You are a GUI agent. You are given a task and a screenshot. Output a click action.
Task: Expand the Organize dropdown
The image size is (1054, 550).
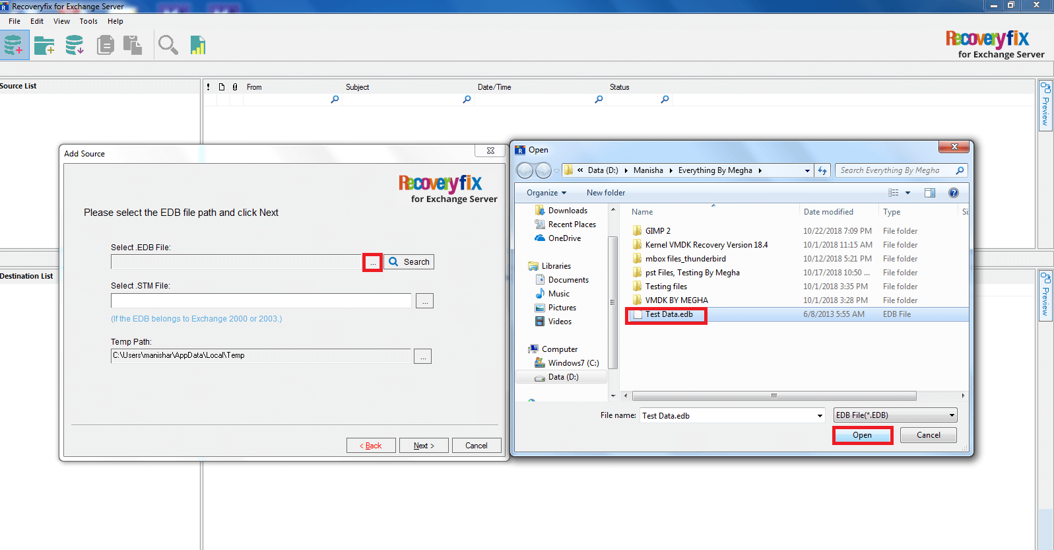(546, 193)
